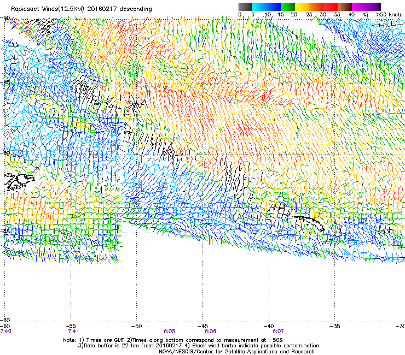Click the '20160217 descending' date in title
405x355 pixels.
click(120, 9)
